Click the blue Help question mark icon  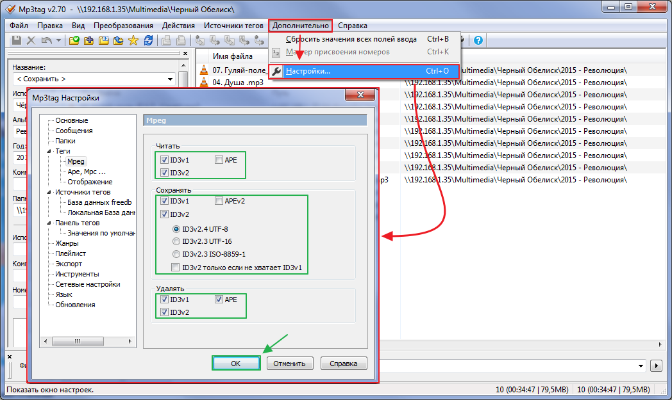(478, 40)
